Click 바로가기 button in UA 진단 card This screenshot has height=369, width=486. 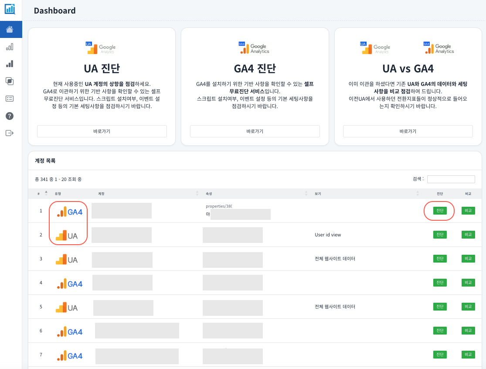[102, 131]
